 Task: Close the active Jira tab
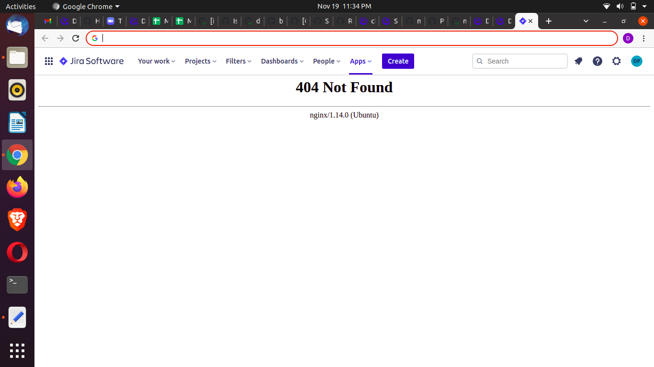(530, 21)
